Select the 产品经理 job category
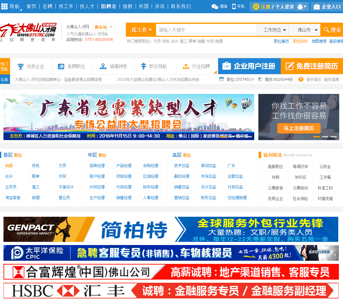The image size is (343, 300). pos(124,166)
